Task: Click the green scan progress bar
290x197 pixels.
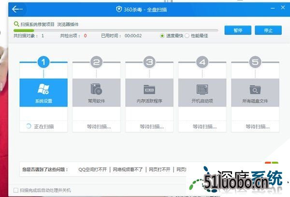Action: tap(24, 30)
